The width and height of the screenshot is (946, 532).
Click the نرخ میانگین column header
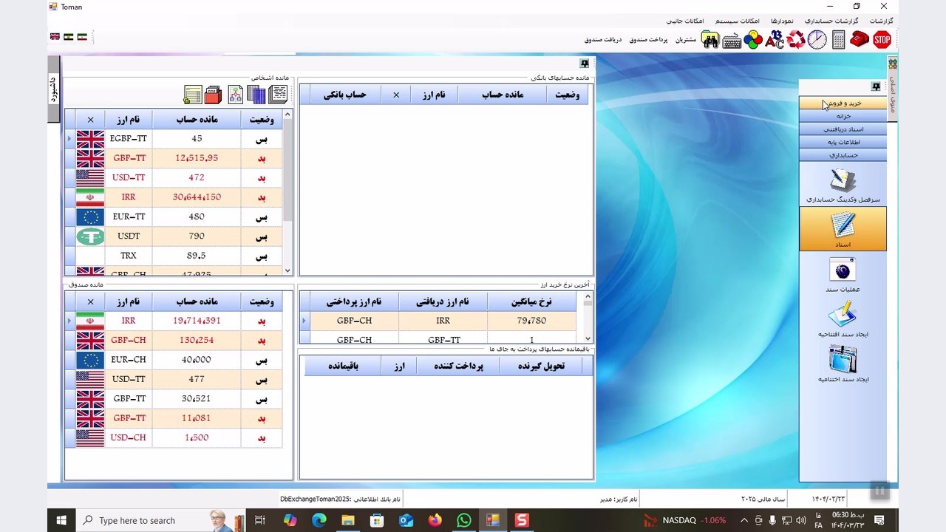click(x=531, y=301)
